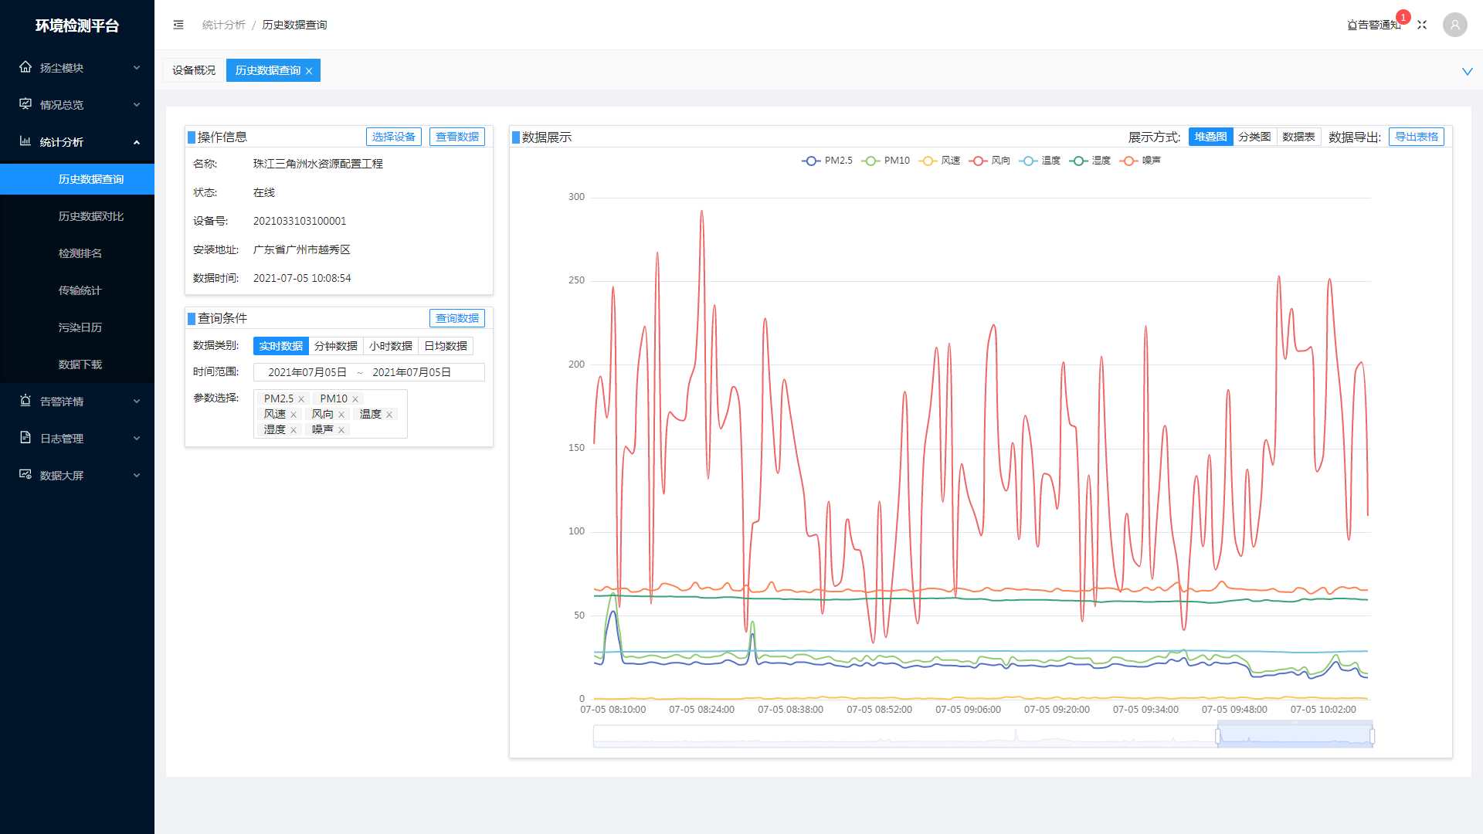
Task: Click the 日志管理 document icon
Action: click(25, 438)
